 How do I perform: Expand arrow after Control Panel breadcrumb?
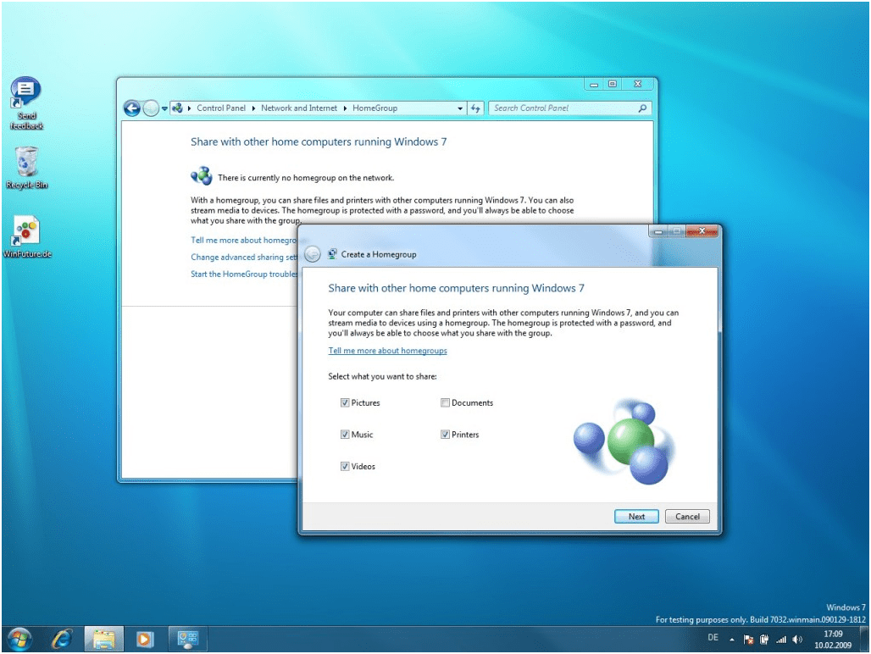(x=254, y=108)
